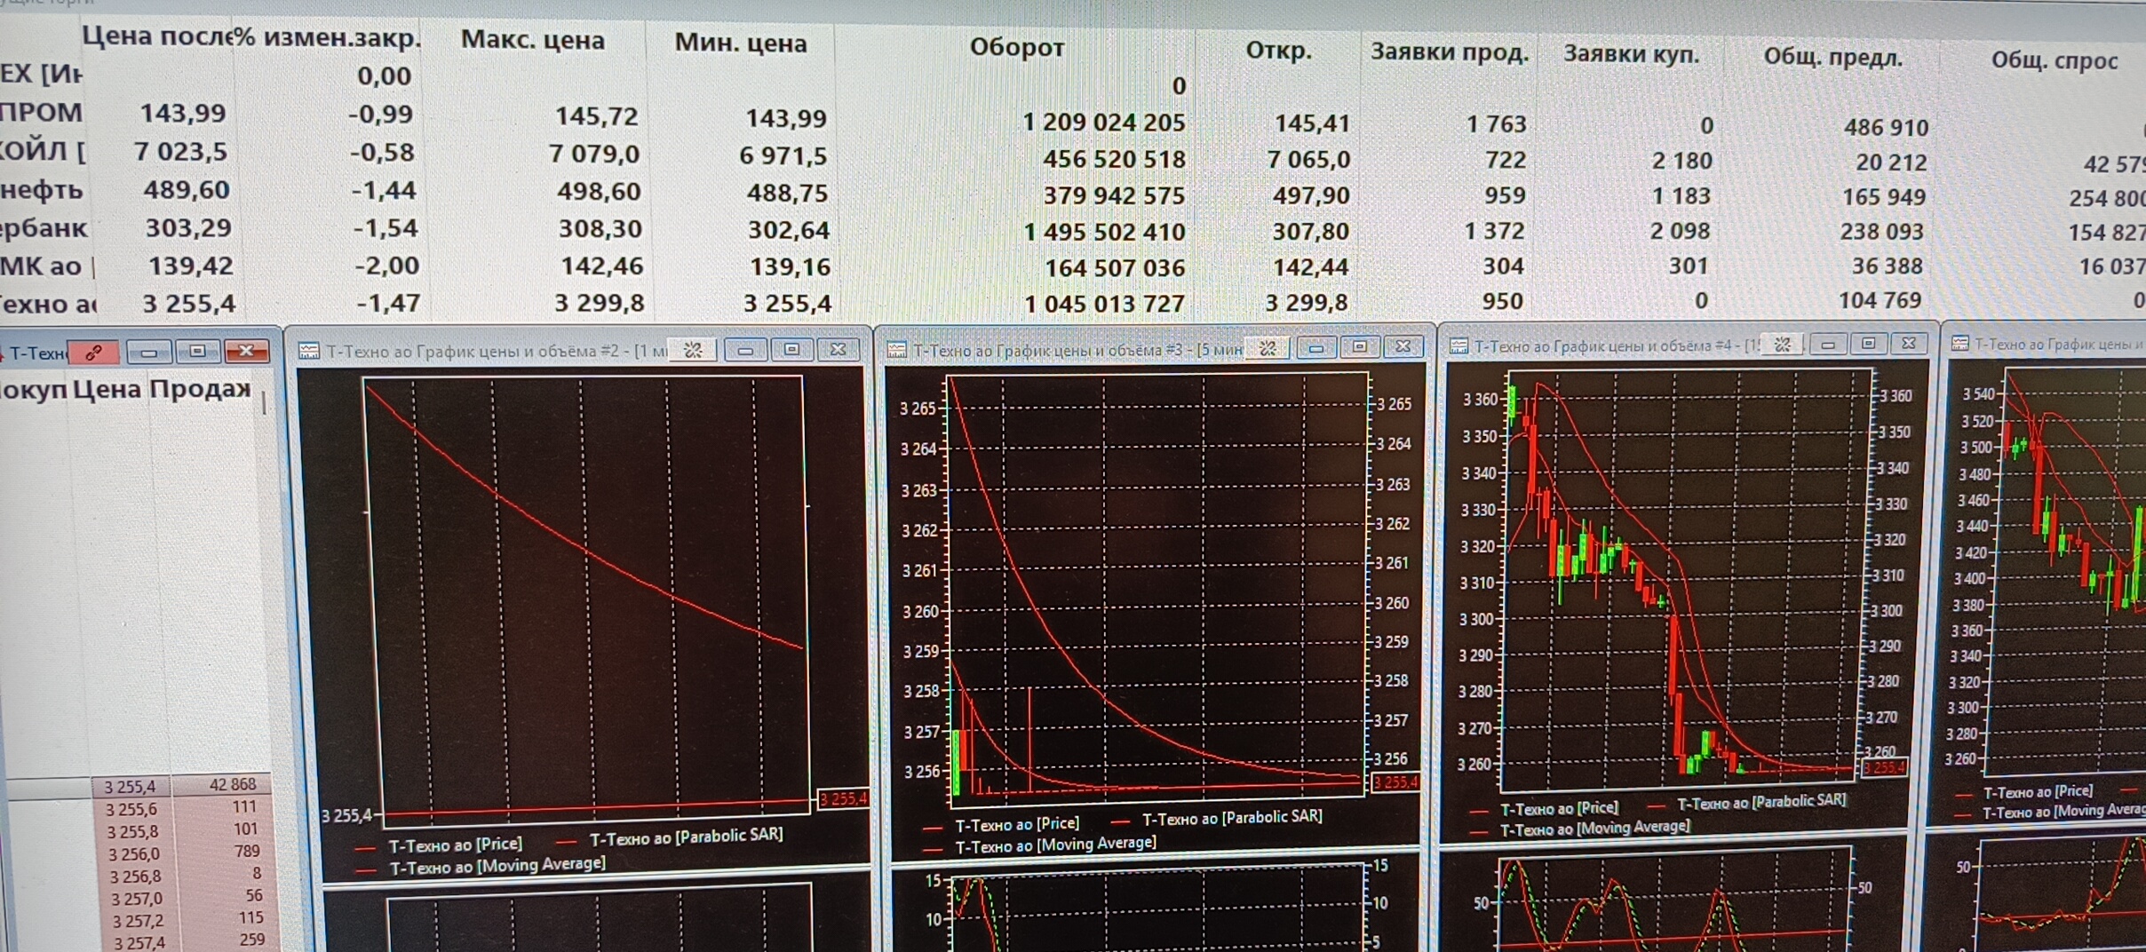Viewport: 2146px width, 952px height.
Task: Minimize the T-Техно order book window
Action: coord(148,353)
